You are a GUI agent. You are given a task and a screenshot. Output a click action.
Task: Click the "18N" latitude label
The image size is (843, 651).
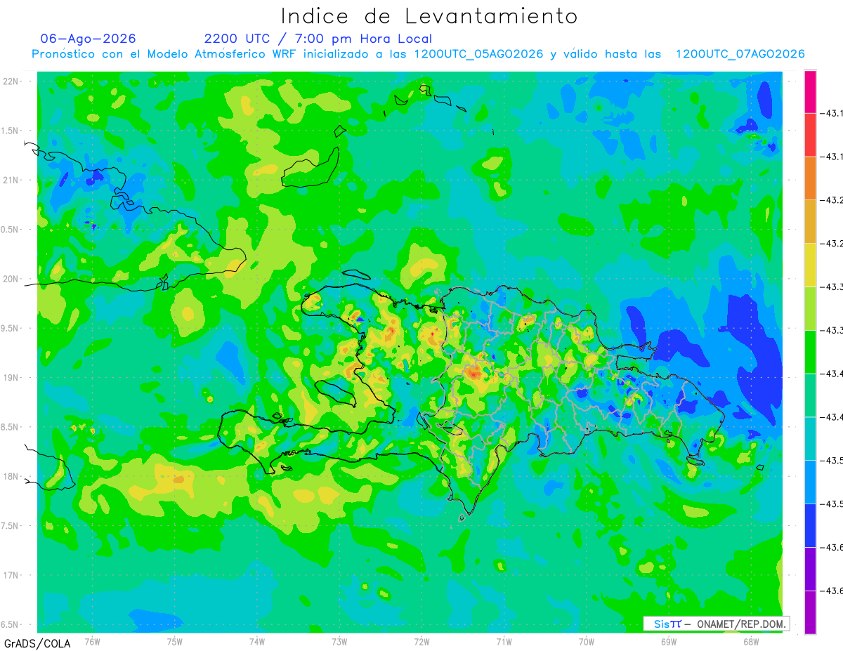pyautogui.click(x=12, y=476)
